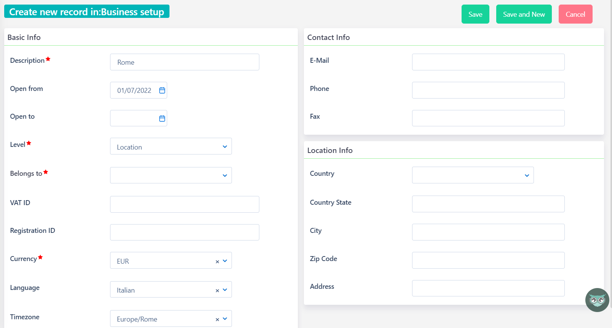Screen dimensions: 612x328
Task: Click the VAT ID input field
Action: click(184, 204)
